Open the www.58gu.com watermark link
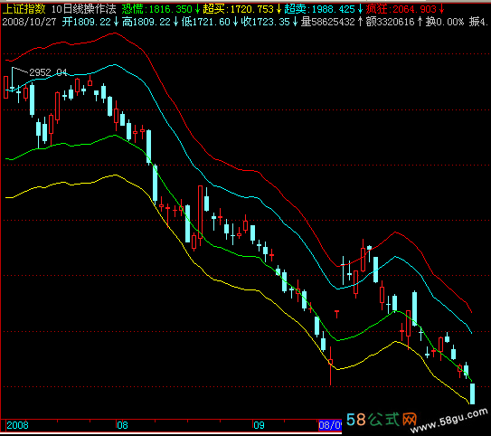The image size is (491, 436). pos(449,422)
